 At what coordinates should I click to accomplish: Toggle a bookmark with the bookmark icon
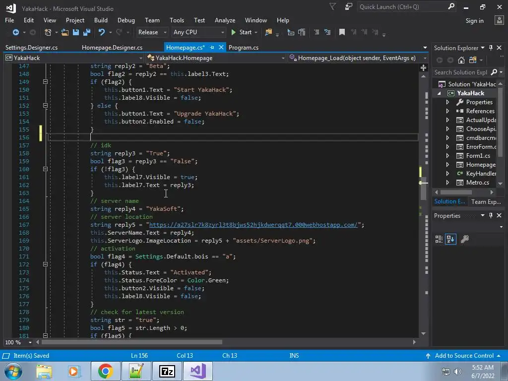pyautogui.click(x=342, y=32)
